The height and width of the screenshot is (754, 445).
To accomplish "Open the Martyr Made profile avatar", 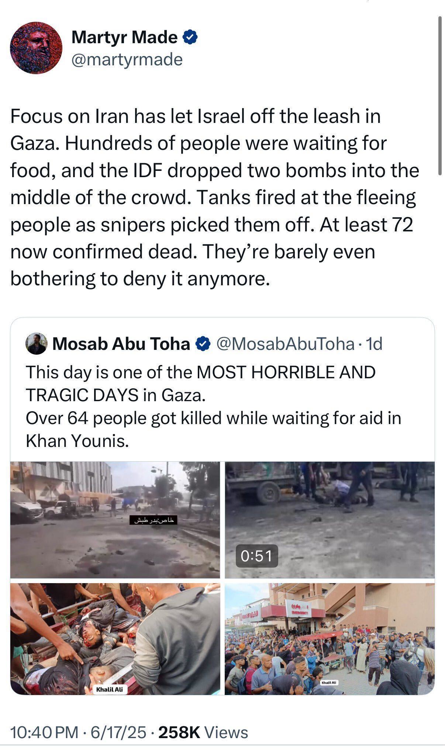I will (x=36, y=48).
